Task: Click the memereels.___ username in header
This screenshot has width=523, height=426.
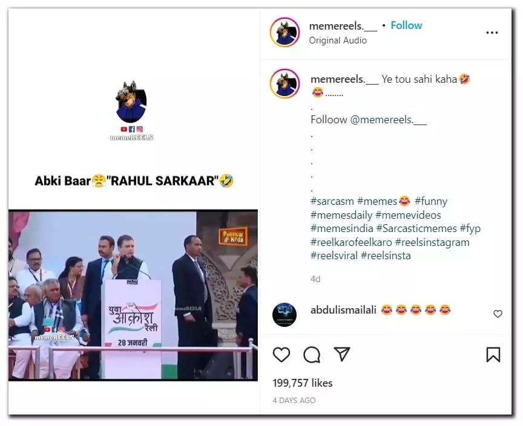Action: (343, 26)
